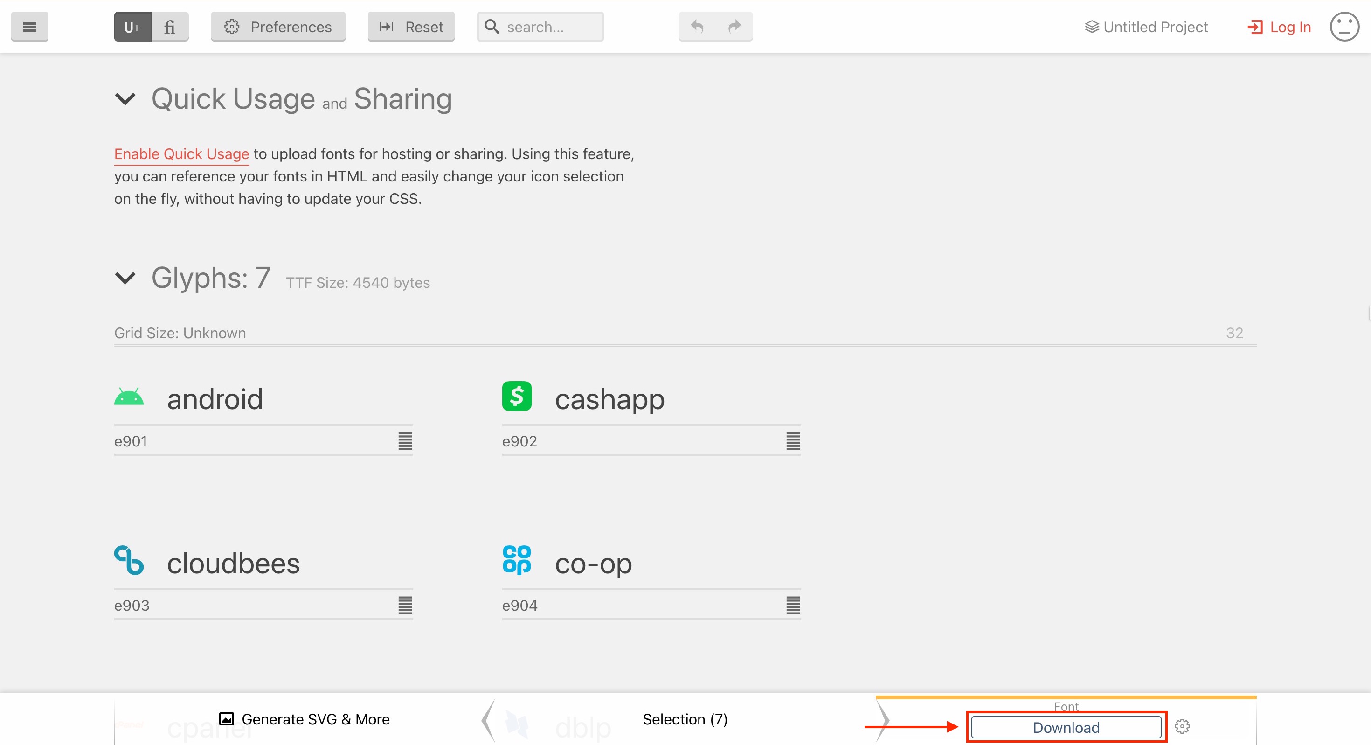1371x745 pixels.
Task: Click the smiley face avatar icon
Action: coord(1344,27)
